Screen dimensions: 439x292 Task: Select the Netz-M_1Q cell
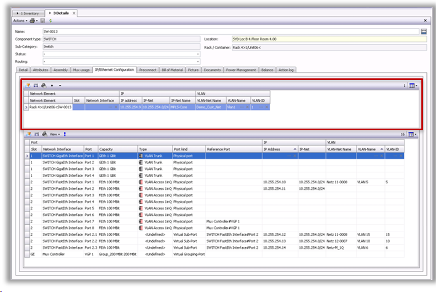[x=341, y=248]
